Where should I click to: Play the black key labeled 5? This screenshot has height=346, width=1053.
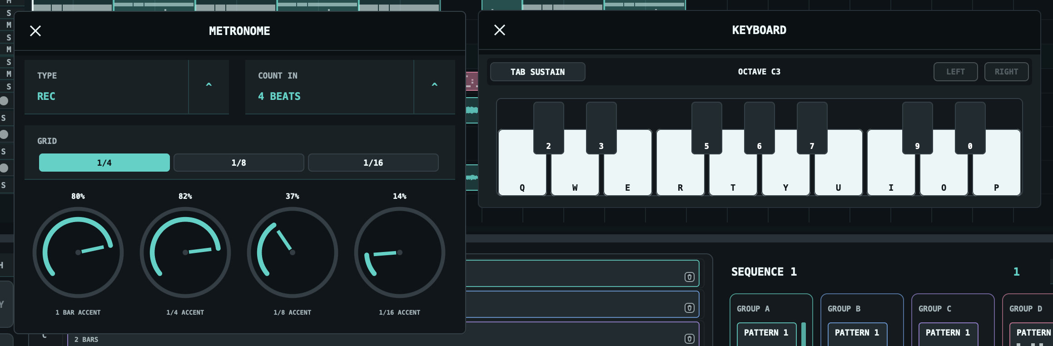click(707, 128)
